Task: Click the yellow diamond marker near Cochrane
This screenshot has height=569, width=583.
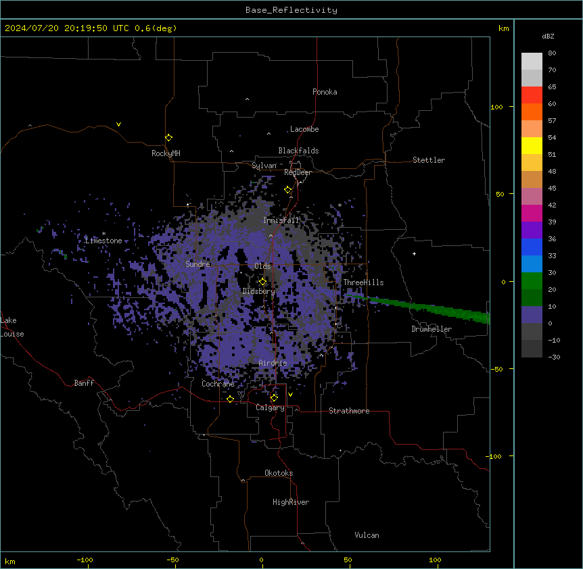Action: coord(230,399)
